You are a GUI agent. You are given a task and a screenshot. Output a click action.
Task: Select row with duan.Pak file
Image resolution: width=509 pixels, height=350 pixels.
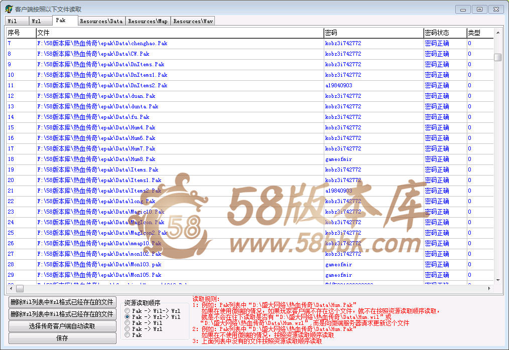click(250, 96)
